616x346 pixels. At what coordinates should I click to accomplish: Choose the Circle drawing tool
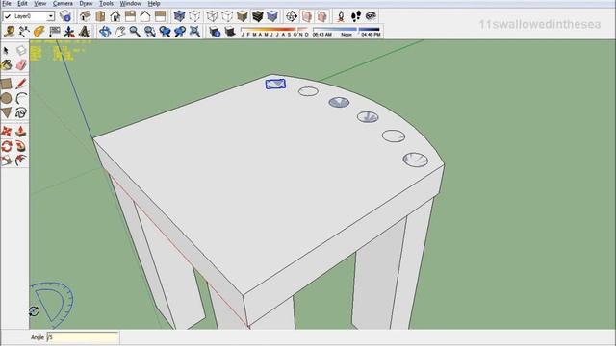pyautogui.click(x=6, y=98)
